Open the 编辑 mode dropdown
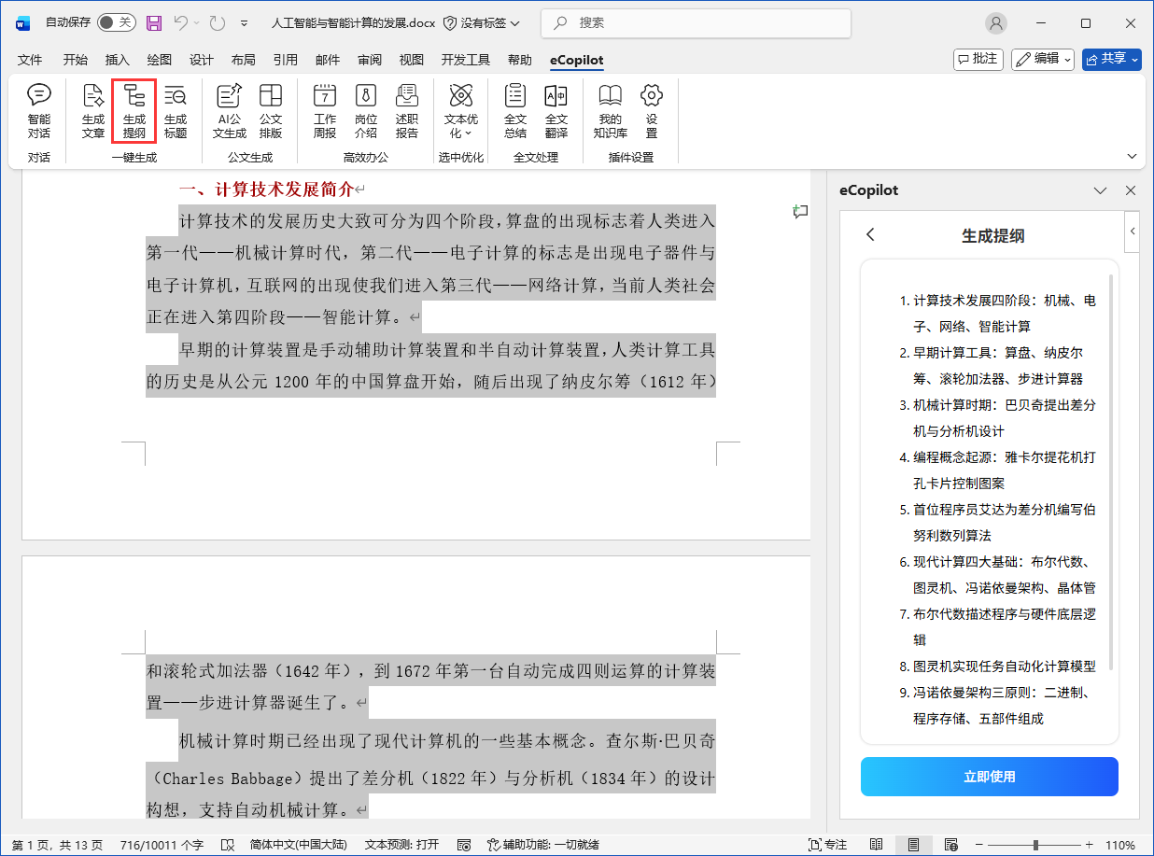The height and width of the screenshot is (856, 1154). coord(1043,59)
